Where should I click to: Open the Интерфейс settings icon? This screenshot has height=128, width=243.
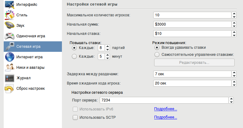tap(10, 5)
